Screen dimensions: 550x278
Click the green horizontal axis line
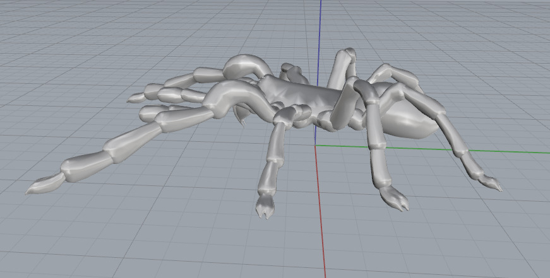[433, 149]
